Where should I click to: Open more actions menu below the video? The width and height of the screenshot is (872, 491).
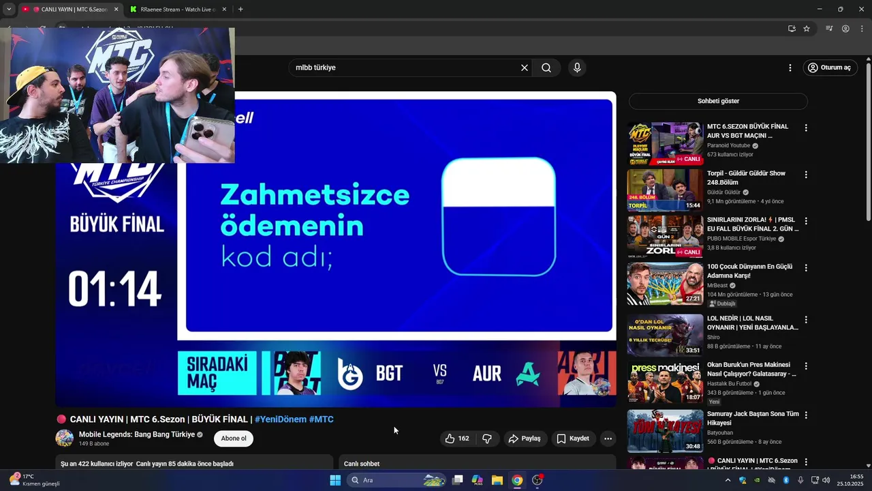[608, 438]
